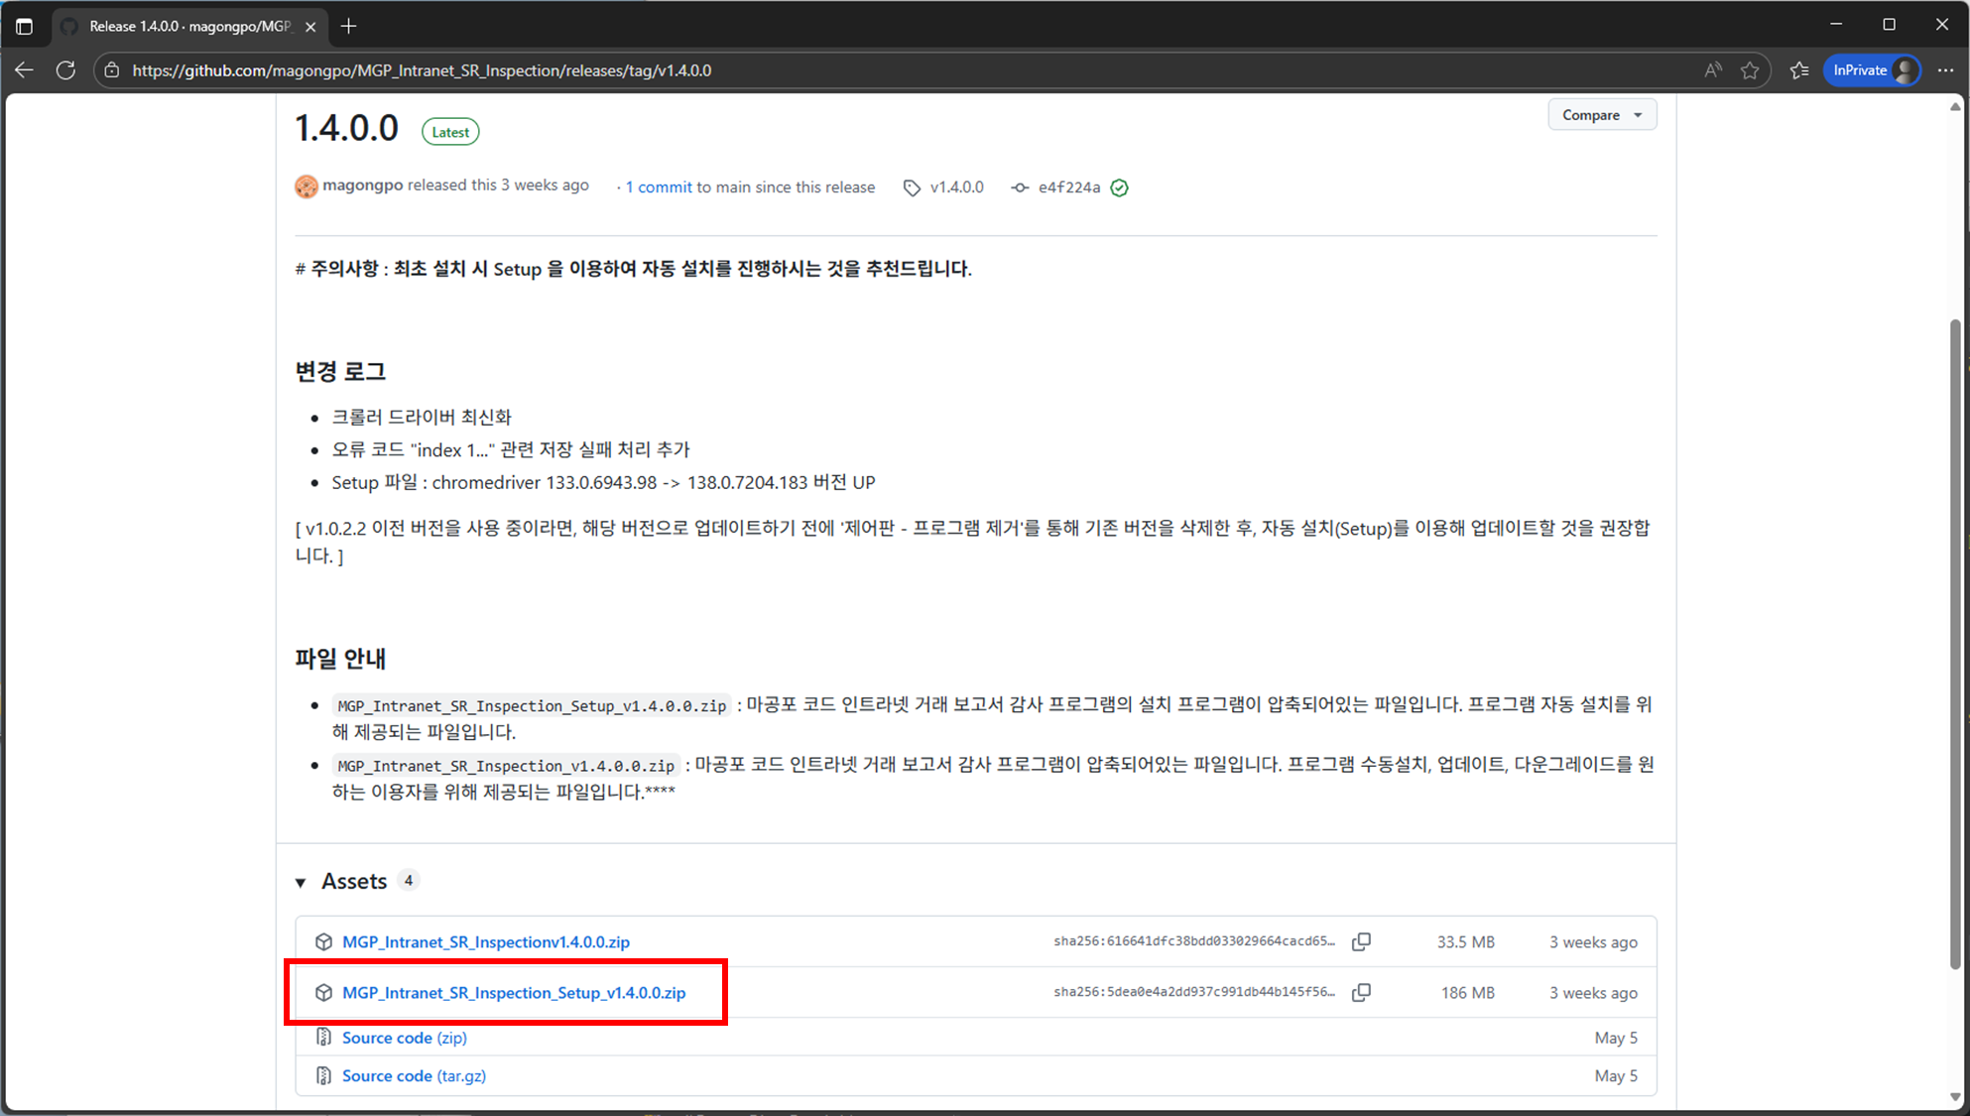The height and width of the screenshot is (1116, 1970).
Task: Download MGP_Intranet_SR_Inspectionv1.4.0.0.zip
Action: pyautogui.click(x=486, y=941)
